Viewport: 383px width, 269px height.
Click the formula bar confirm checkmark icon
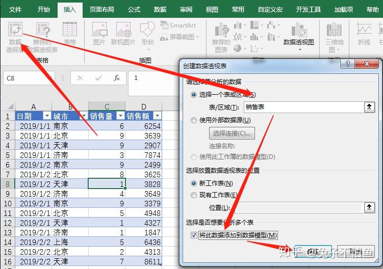pos(98,78)
